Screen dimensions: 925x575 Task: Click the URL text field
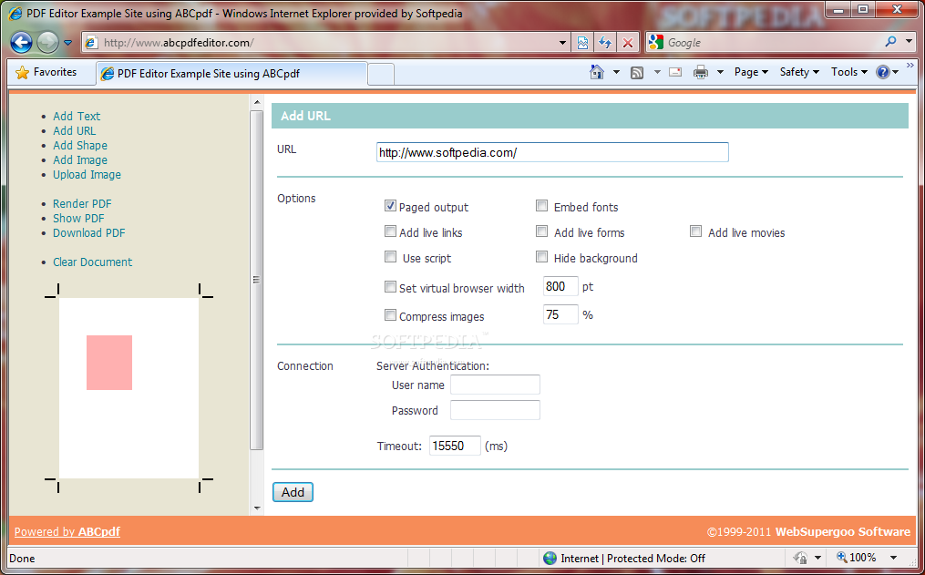tap(552, 152)
